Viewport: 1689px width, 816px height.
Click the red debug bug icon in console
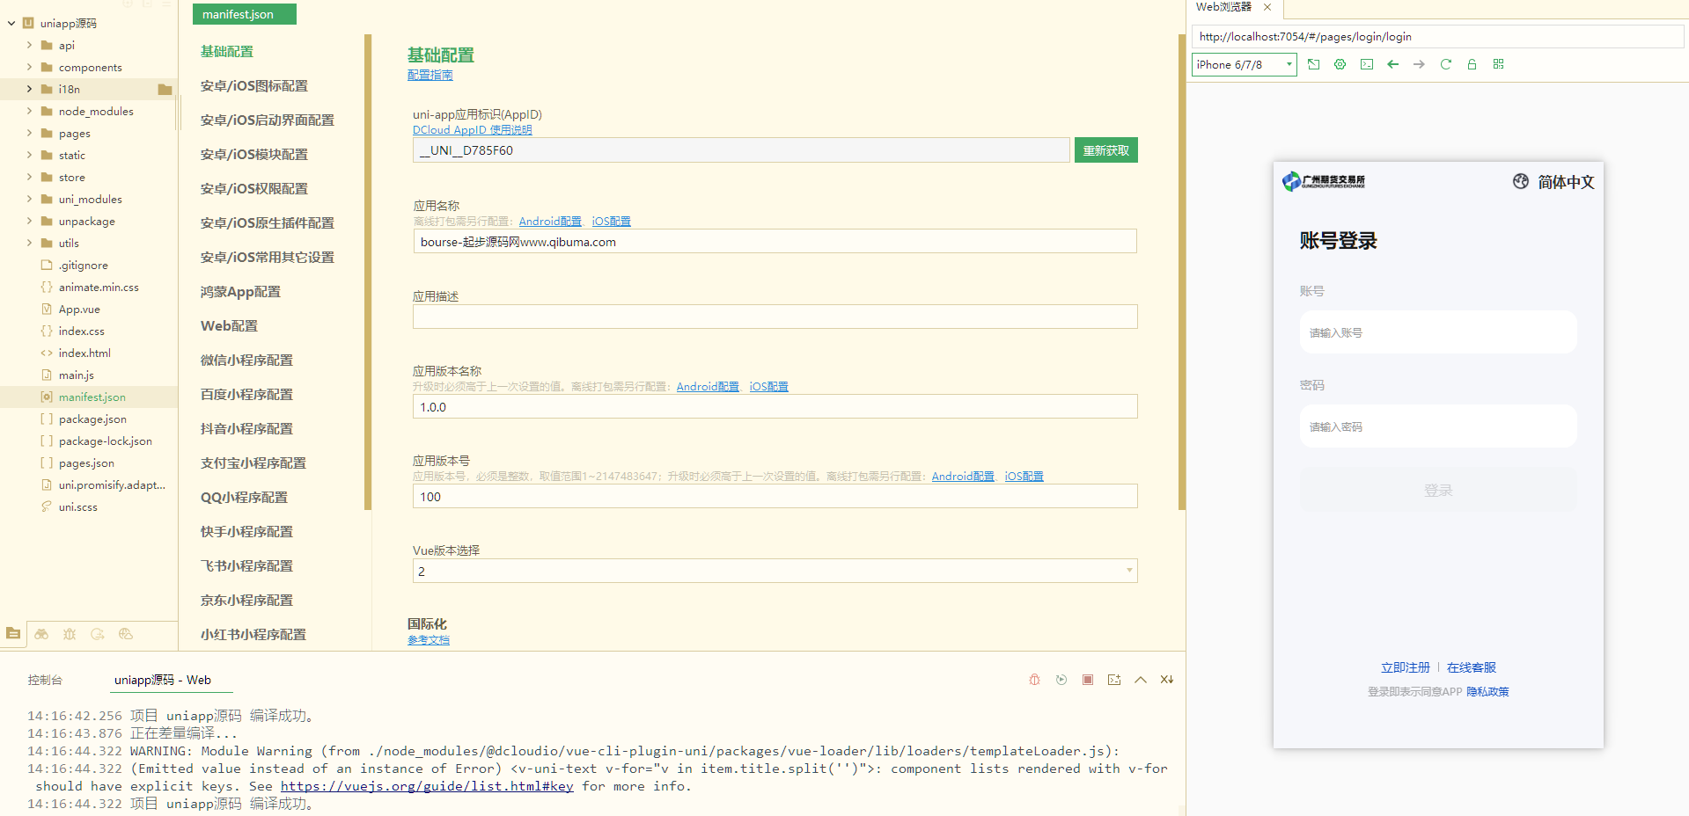click(x=1034, y=680)
